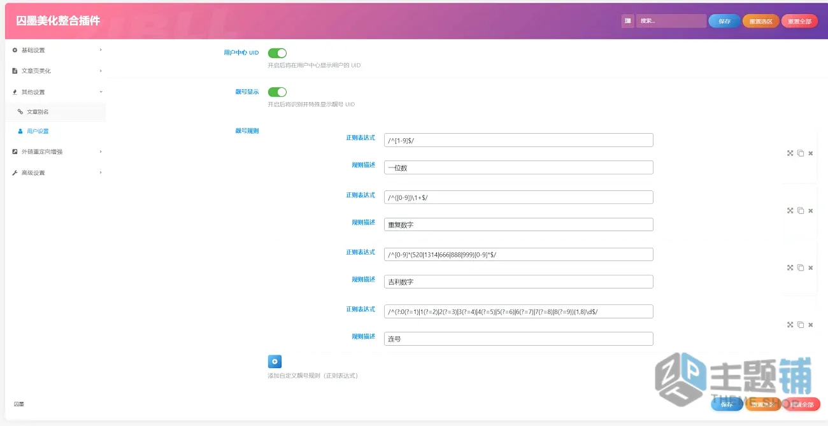Click the regex field containing /^[1-9]$/

pos(518,140)
